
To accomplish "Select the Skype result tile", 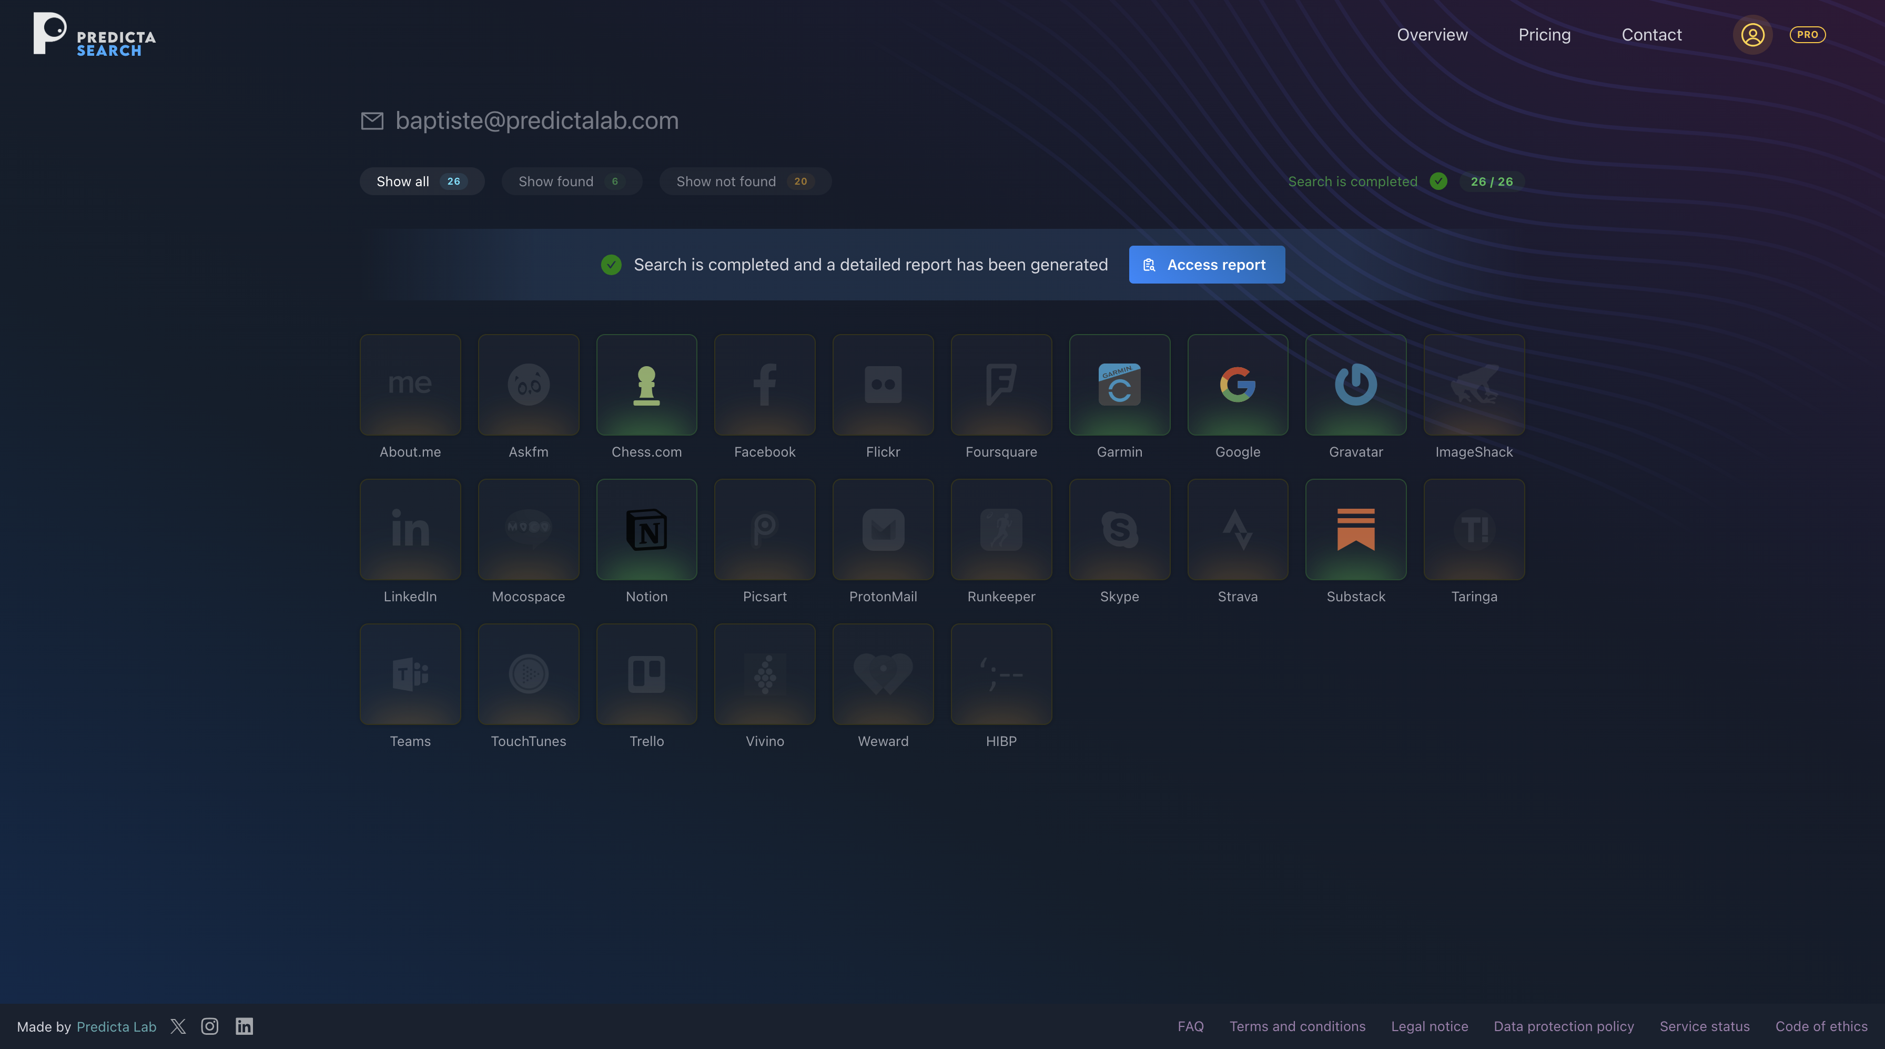I will click(x=1120, y=529).
